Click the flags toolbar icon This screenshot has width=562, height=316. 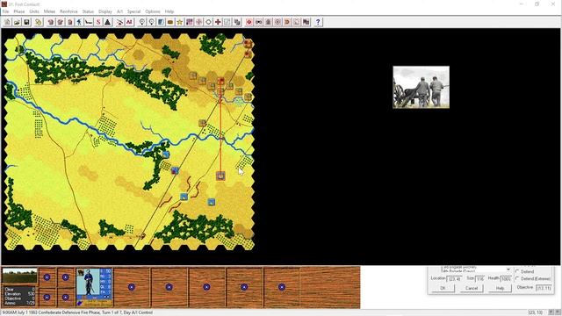point(306,22)
